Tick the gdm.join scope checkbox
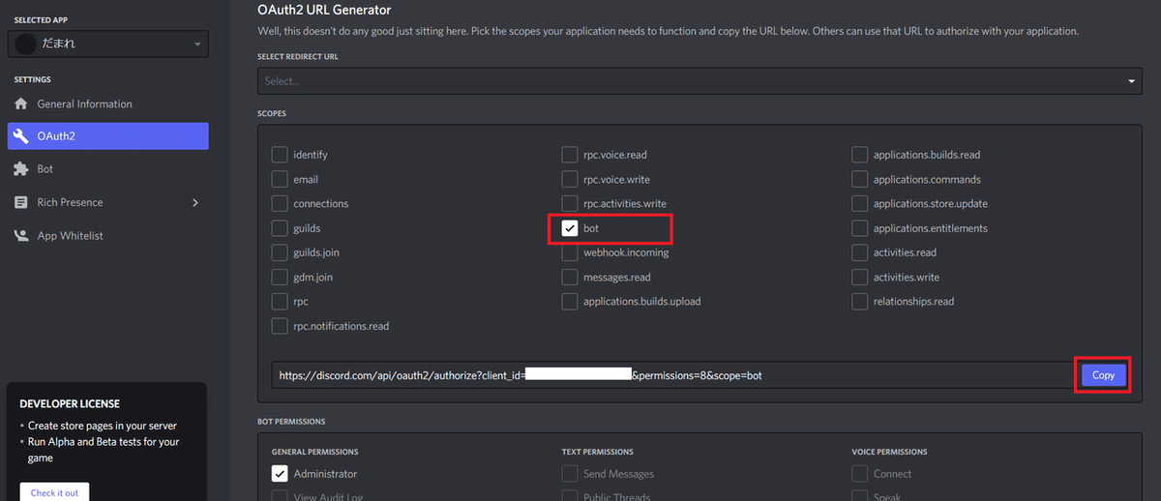The width and height of the screenshot is (1161, 501). (280, 278)
